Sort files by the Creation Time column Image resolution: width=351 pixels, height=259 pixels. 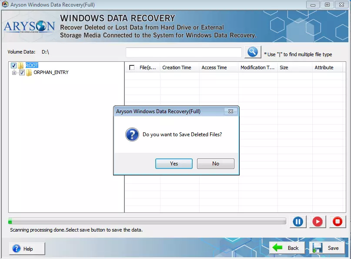[x=177, y=67]
